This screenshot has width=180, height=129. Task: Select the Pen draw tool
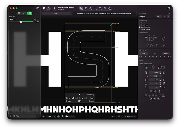pos(90,8)
